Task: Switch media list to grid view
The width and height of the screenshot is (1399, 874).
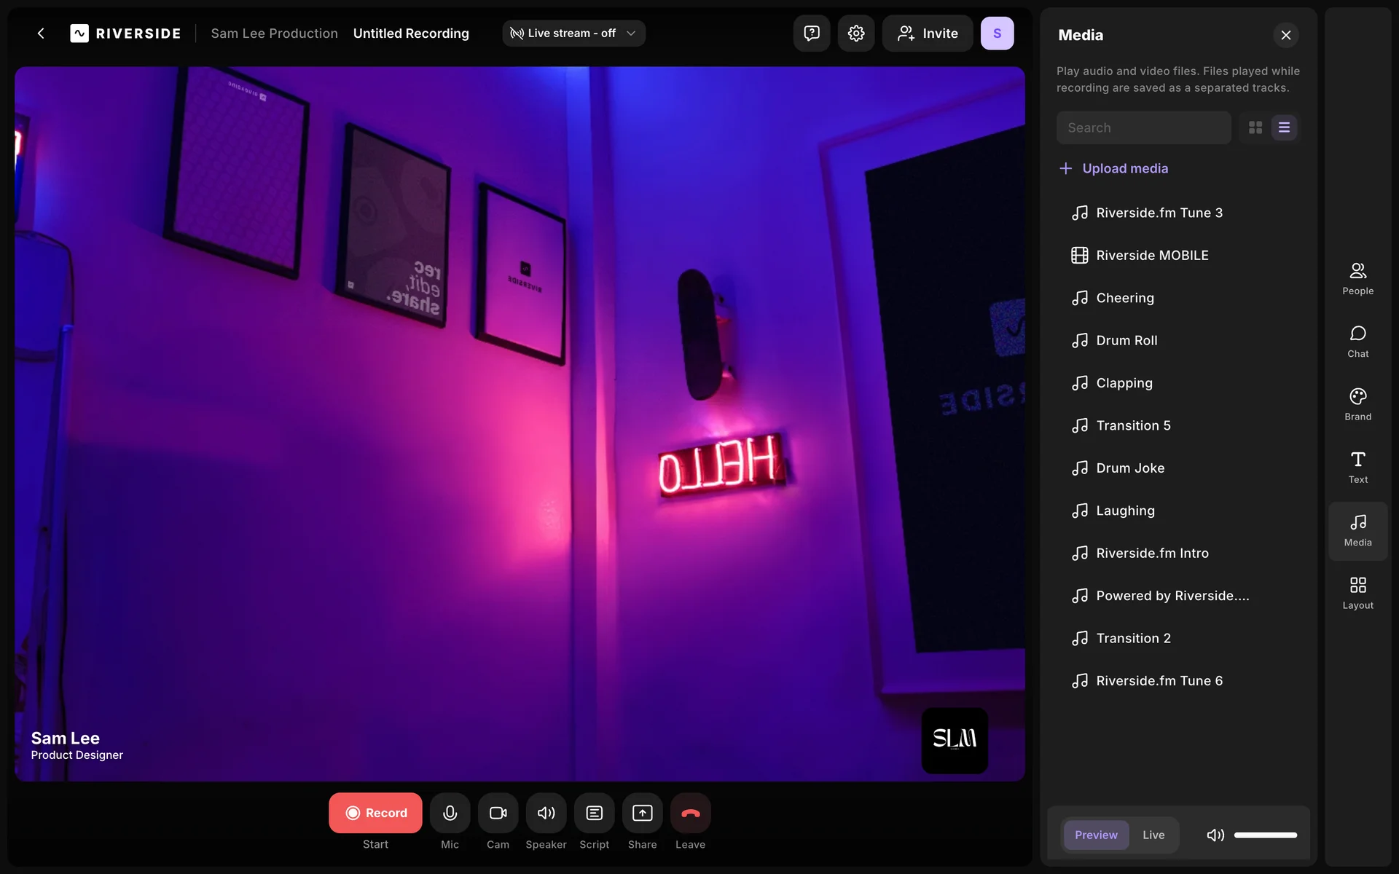Action: (x=1255, y=127)
